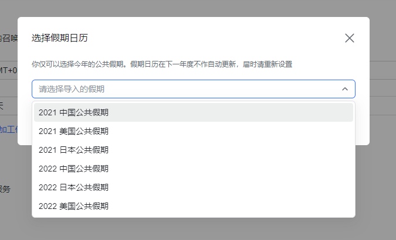Viewport: 396px width, 240px height.
Task: Click the 请选择导入的假期 select field
Action: click(x=176, y=89)
